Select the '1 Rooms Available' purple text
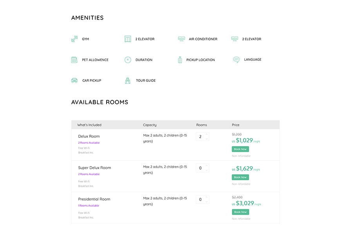The height and width of the screenshot is (235, 351). [89, 206]
